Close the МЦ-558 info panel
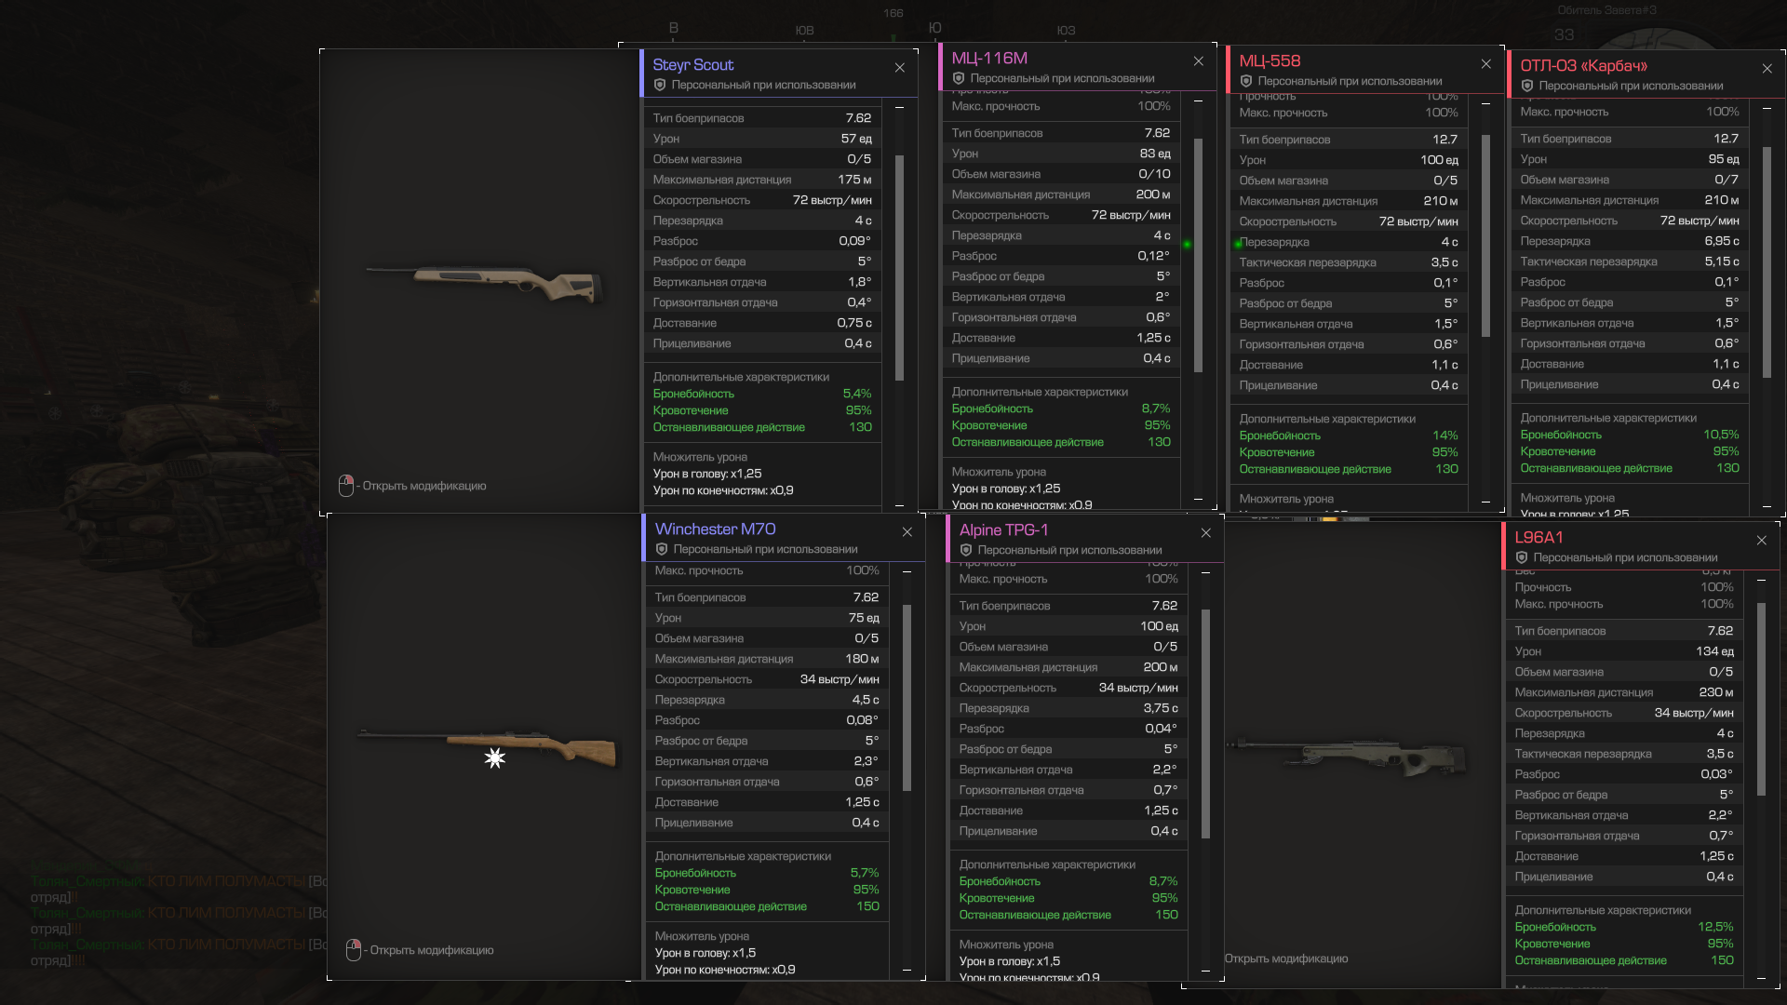Viewport: 1787px width, 1005px height. click(1485, 64)
